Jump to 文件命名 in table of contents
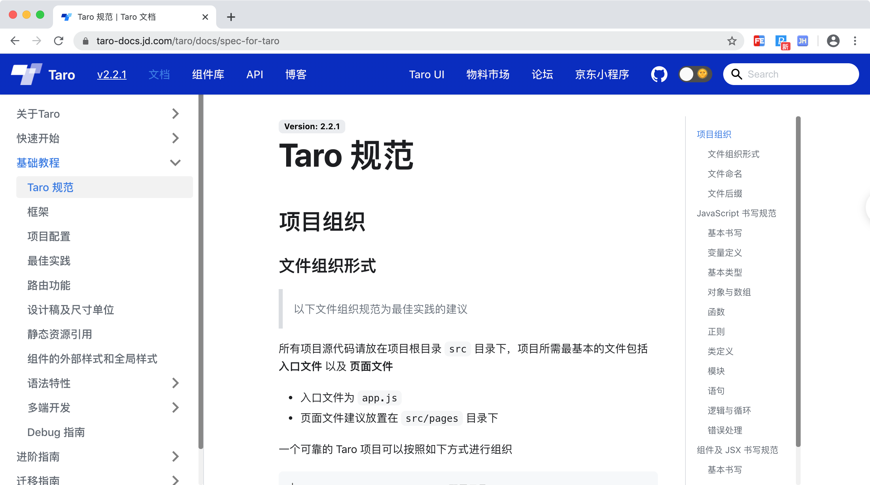 (725, 174)
